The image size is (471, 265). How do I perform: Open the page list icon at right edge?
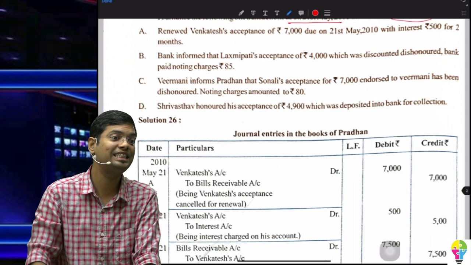[x=464, y=13]
